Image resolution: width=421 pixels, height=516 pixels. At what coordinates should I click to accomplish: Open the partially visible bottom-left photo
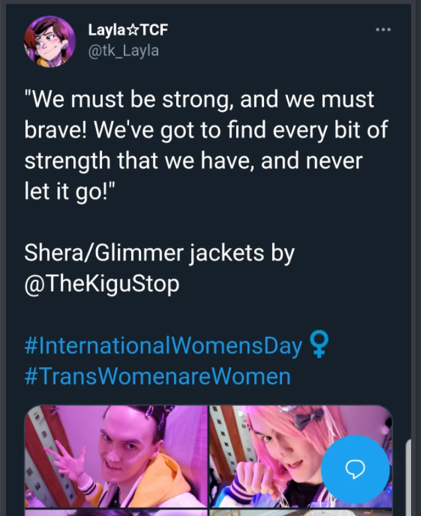[x=116, y=513]
